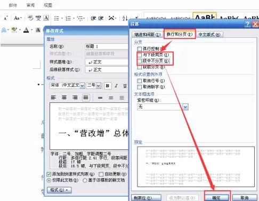Check 取消行号 checkbox
The height and width of the screenshot is (201, 259).
point(140,81)
